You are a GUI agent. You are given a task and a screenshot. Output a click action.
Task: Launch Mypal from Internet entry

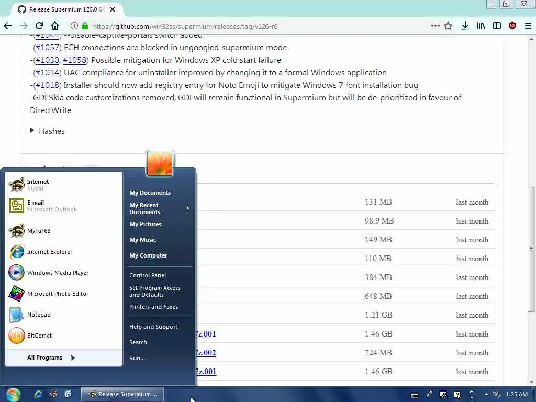63,185
